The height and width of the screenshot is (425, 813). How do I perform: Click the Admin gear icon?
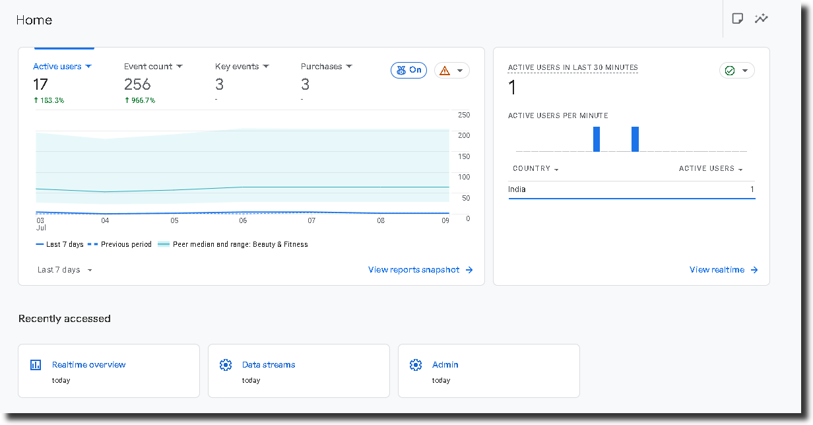pyautogui.click(x=416, y=365)
